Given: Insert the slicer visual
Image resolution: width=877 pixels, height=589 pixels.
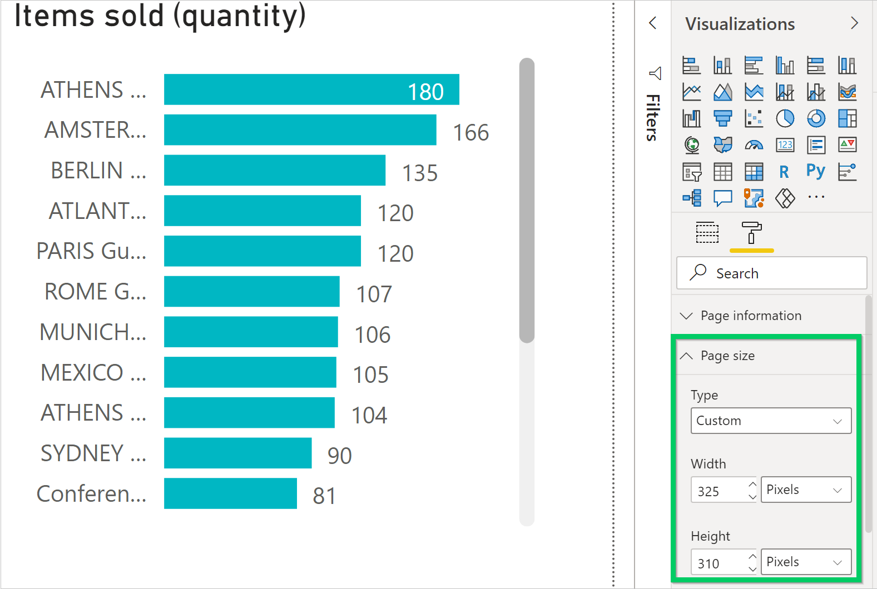Looking at the screenshot, I should [x=691, y=172].
